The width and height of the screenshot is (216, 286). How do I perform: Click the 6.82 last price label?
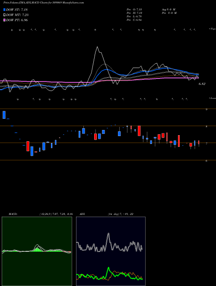pos(202,84)
